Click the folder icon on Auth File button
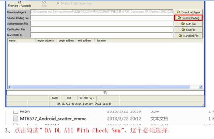214x139 pixels. [183, 24]
